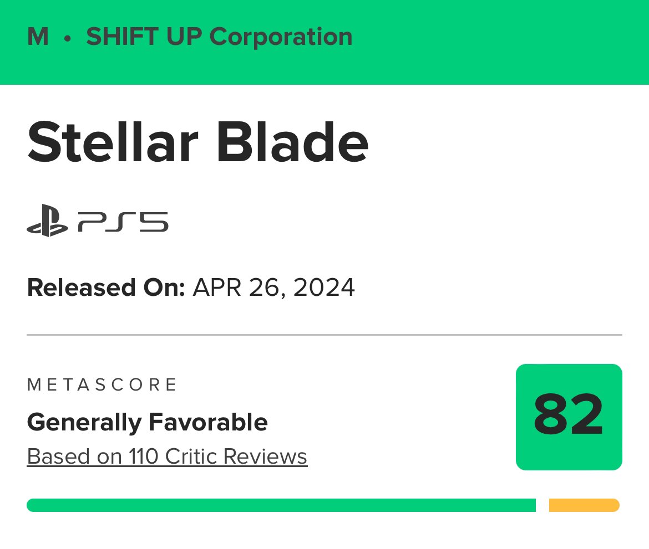Click the PlayStation logo icon
The image size is (649, 549).
click(x=47, y=220)
